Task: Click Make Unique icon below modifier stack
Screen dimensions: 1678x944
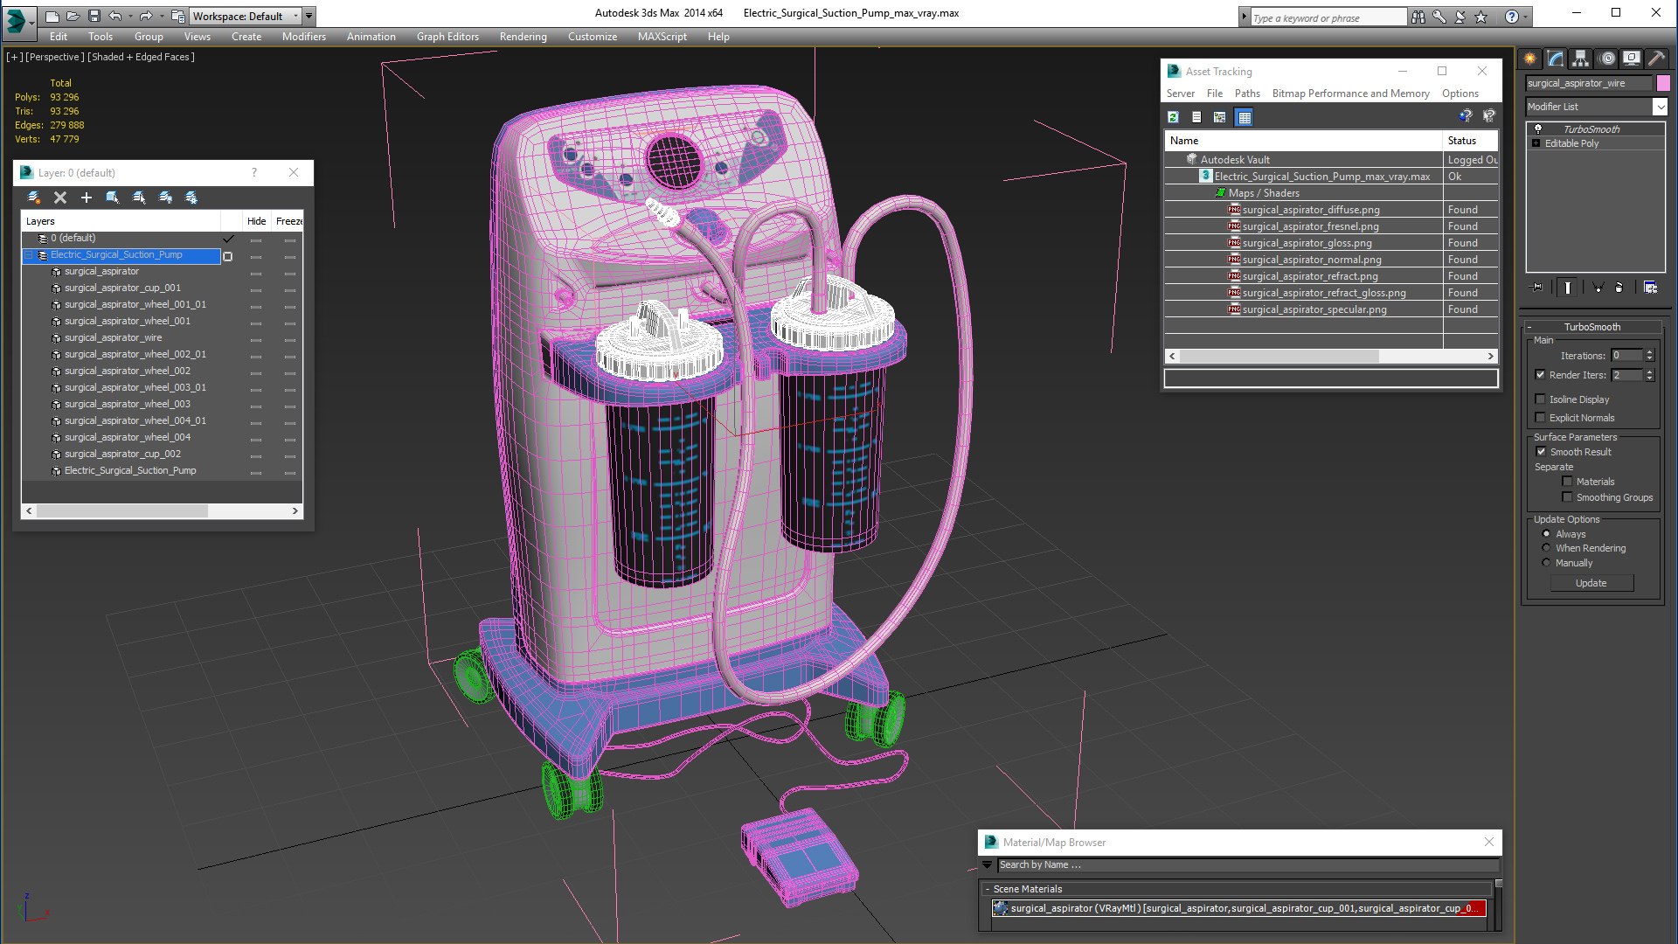Action: 1598,287
